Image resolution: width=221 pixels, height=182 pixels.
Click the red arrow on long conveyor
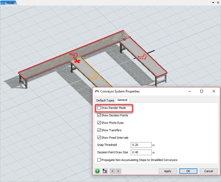pos(73,55)
